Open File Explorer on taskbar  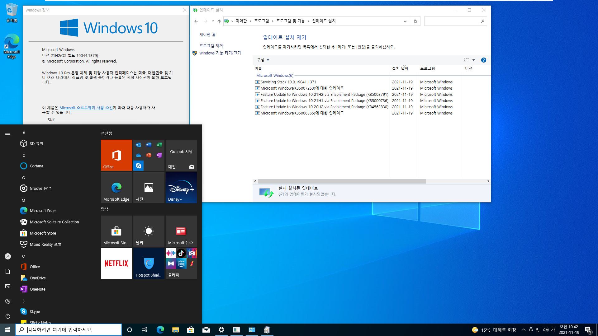point(175,330)
